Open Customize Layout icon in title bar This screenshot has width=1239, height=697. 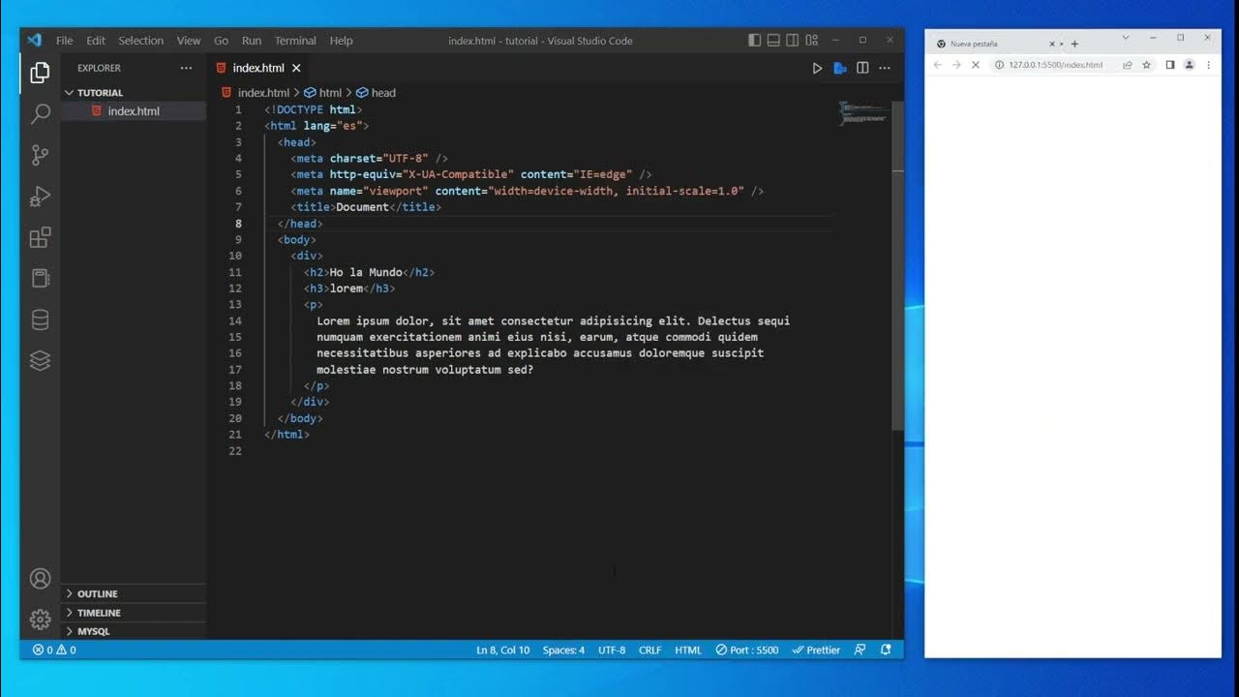812,41
